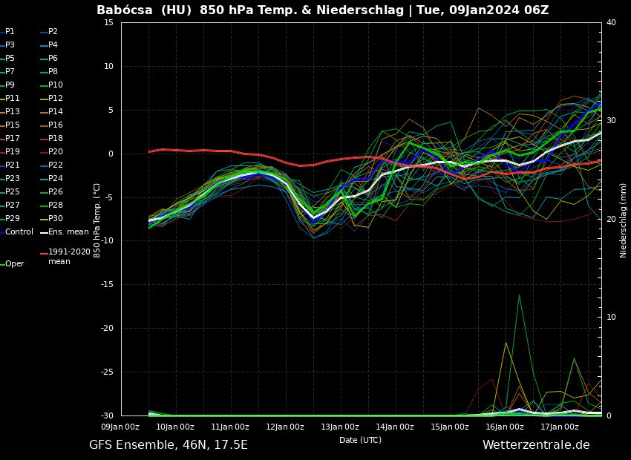The image size is (631, 460).
Task: Select the Control run legend entry
Action: point(19,232)
